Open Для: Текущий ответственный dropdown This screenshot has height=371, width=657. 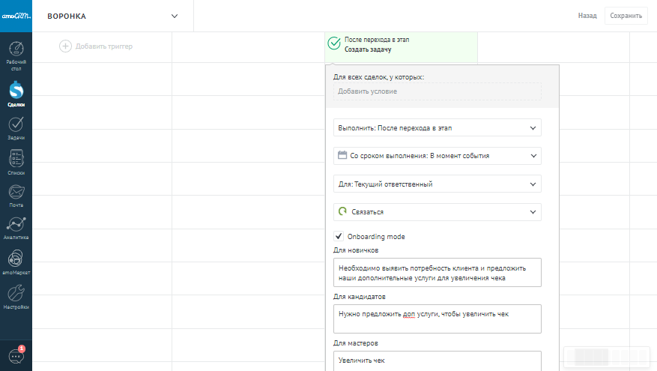point(437,184)
